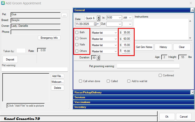Click the Owner field Lady, Danielle
Viewport: 195px width, 122px height.
click(x=36, y=26)
